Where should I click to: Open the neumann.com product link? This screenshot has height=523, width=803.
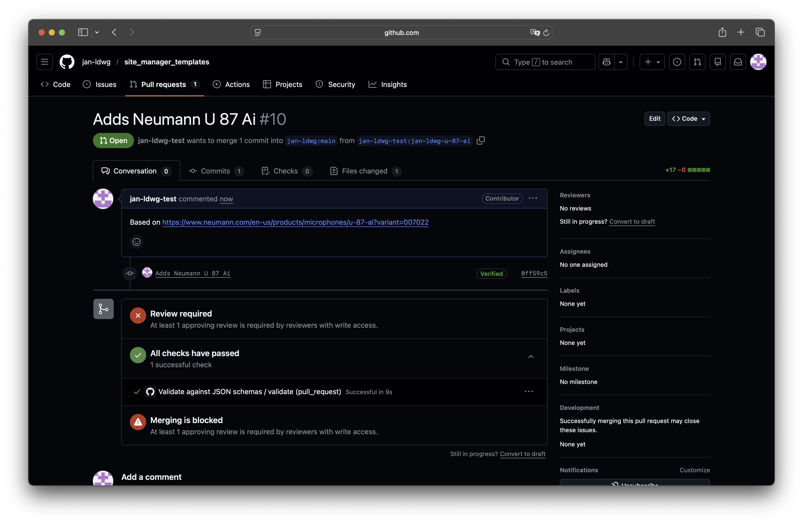tap(295, 222)
